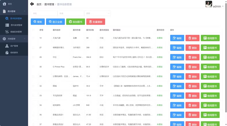Click trash icon on 批量删除 button
This screenshot has height=126, width=227.
(x=91, y=22)
